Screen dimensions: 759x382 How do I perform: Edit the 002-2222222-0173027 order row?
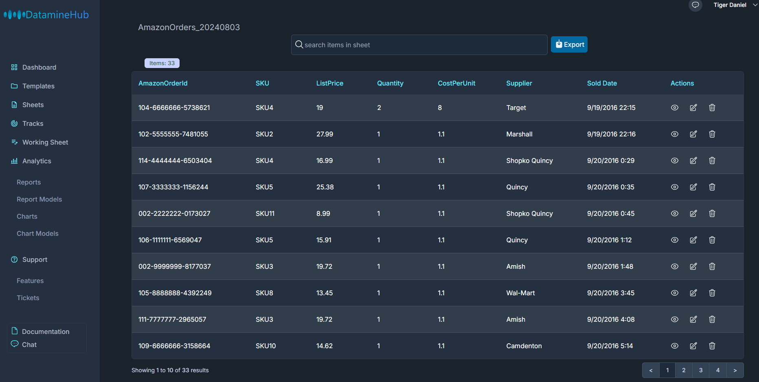pyautogui.click(x=693, y=213)
